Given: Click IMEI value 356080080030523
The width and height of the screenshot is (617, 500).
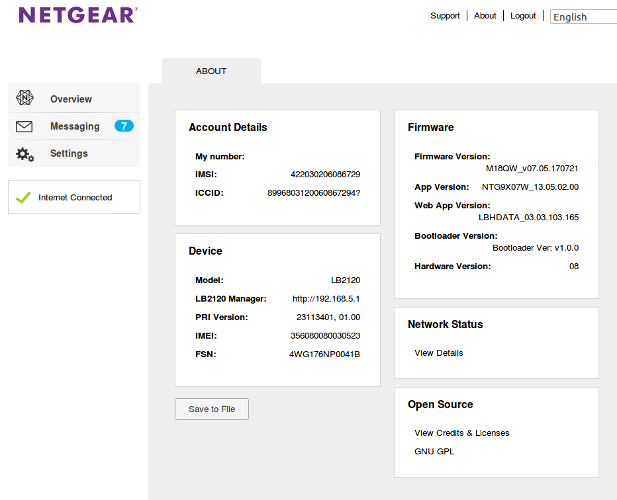Looking at the screenshot, I should click(326, 336).
